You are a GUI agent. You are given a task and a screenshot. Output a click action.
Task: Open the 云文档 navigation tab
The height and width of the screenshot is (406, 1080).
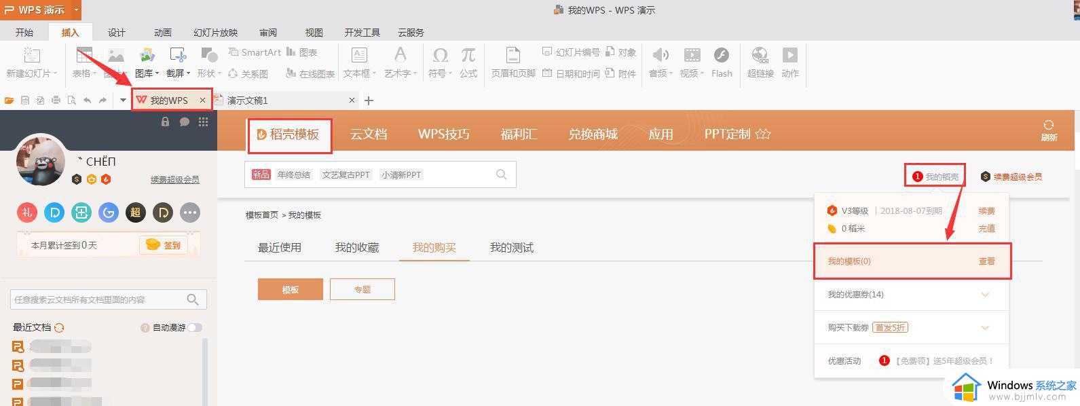click(369, 134)
